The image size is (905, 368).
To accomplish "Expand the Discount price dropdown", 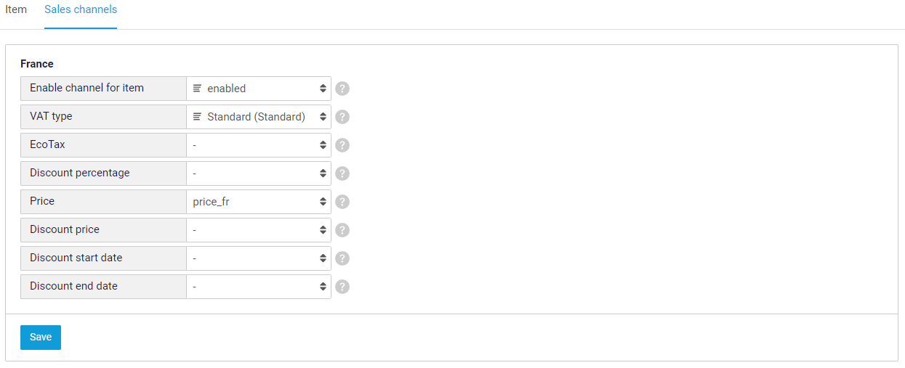I will (x=259, y=230).
